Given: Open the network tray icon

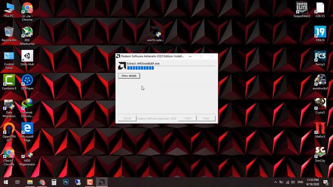Looking at the screenshot, I should click(287, 182).
